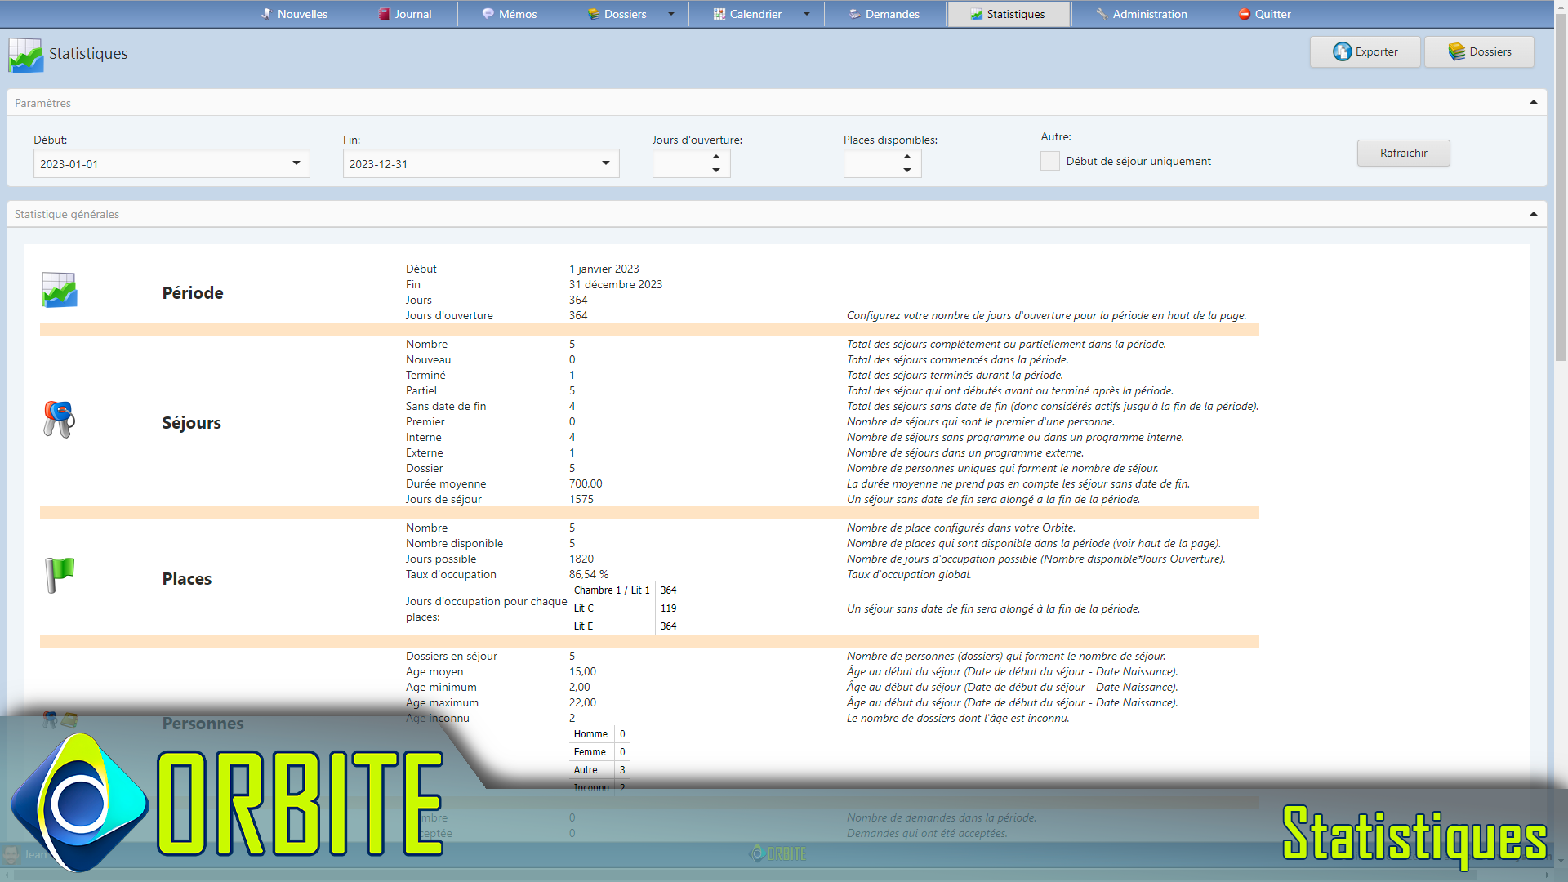Decrease Jours d'ouverture value

pyautogui.click(x=716, y=170)
